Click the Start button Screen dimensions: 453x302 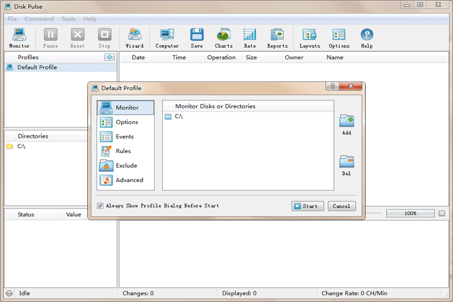coord(307,206)
